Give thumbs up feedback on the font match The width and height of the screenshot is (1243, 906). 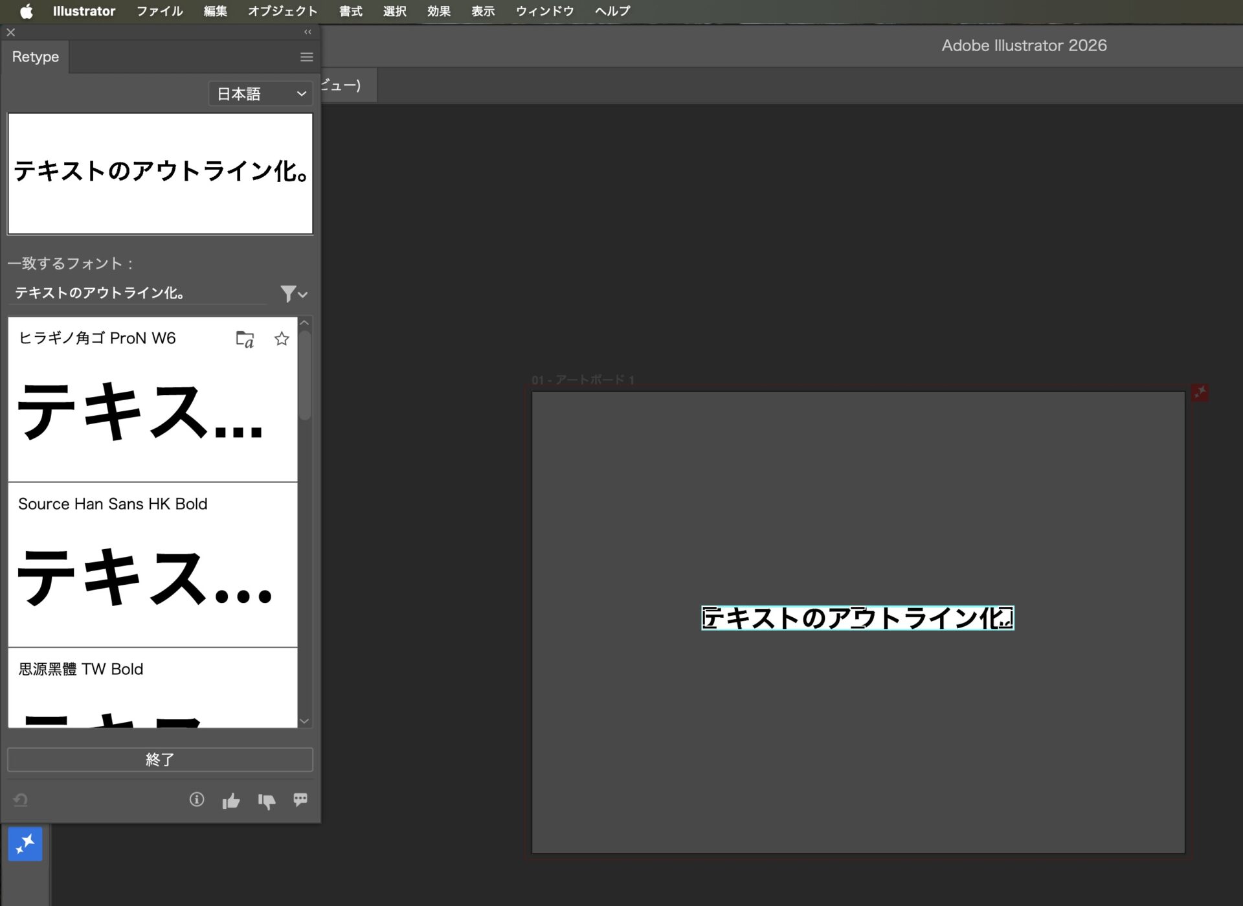pos(231,800)
